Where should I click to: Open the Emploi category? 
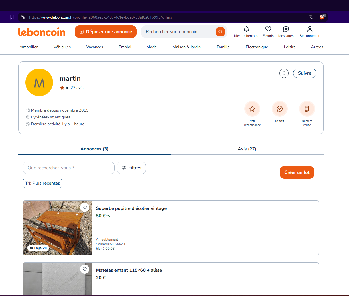click(x=125, y=47)
